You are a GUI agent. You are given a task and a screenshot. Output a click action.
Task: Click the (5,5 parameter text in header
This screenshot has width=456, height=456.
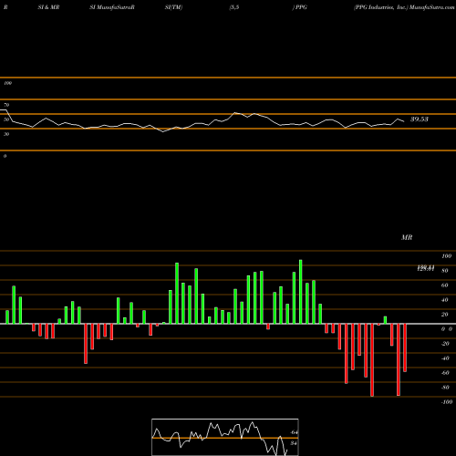point(234,7)
